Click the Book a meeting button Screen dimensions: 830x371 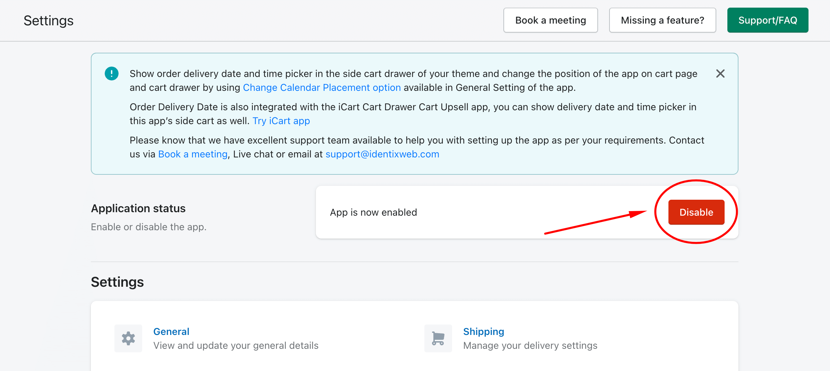(551, 20)
